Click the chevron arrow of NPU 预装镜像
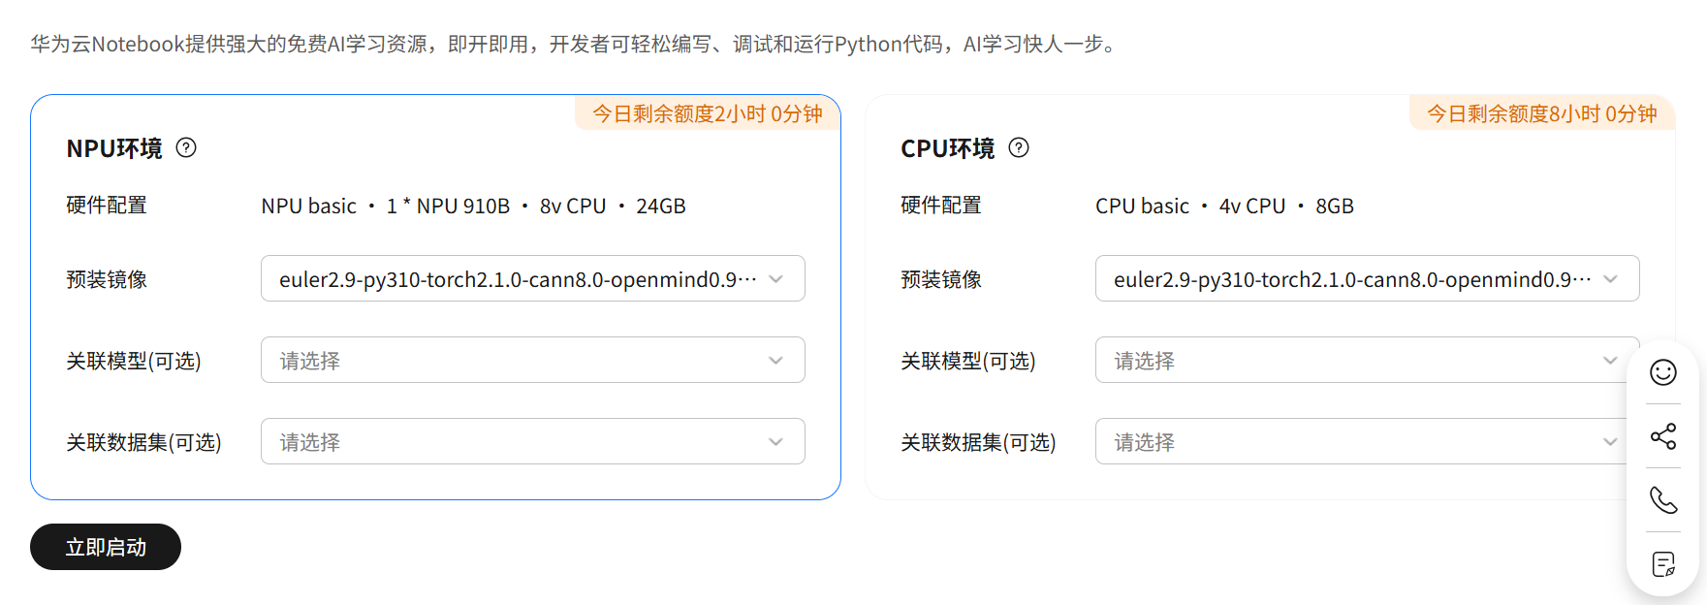 coord(776,279)
